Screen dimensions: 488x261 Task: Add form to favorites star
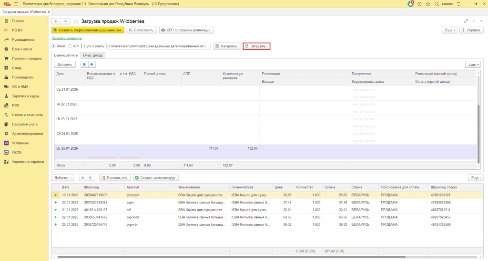(x=76, y=21)
